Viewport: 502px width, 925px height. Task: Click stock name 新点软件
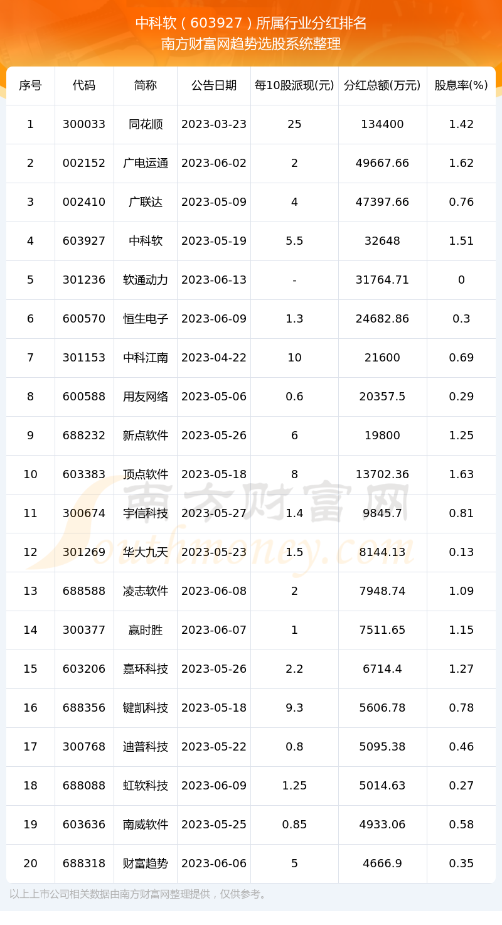(146, 436)
